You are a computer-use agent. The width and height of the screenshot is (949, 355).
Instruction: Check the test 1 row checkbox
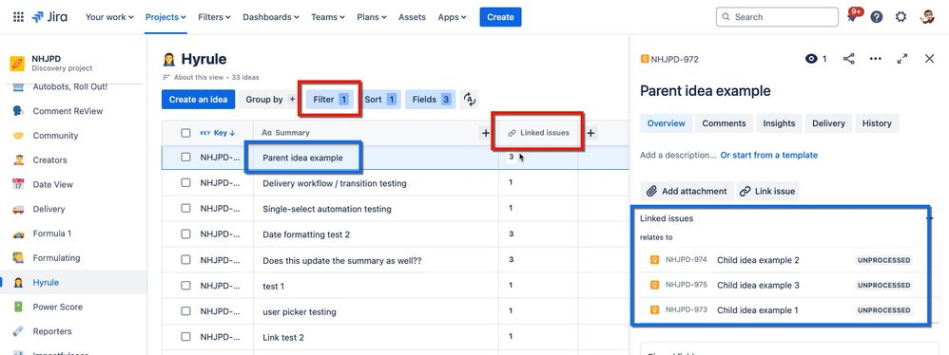click(185, 286)
